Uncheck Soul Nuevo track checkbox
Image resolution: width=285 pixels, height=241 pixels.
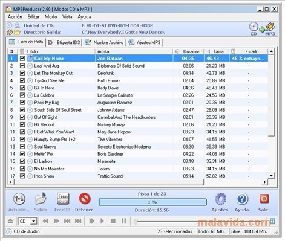(x=22, y=147)
